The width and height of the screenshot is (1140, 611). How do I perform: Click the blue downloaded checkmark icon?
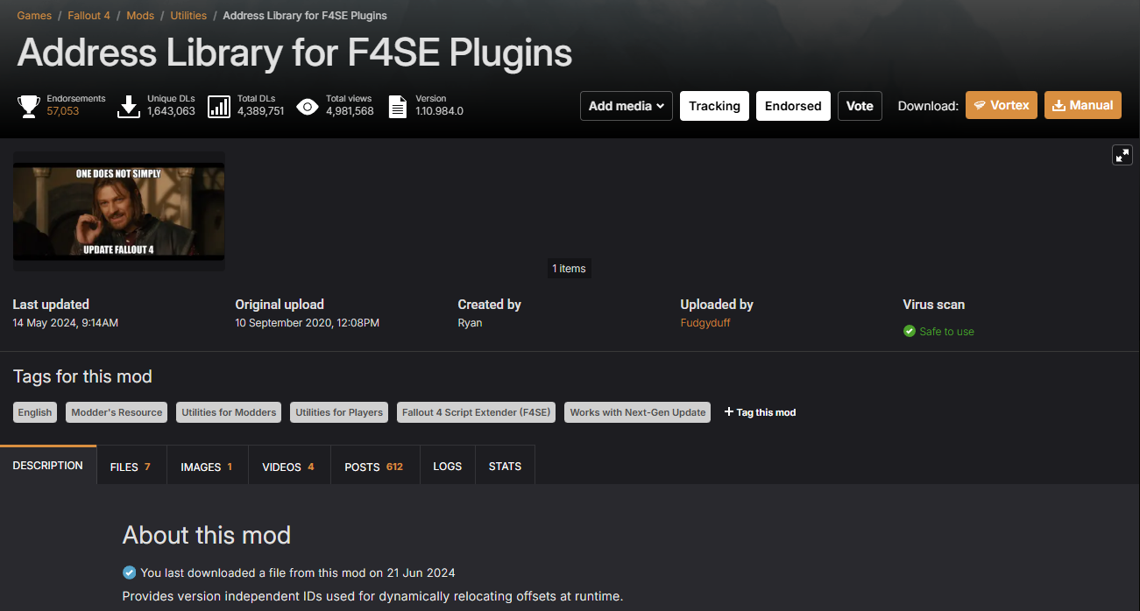tap(130, 572)
